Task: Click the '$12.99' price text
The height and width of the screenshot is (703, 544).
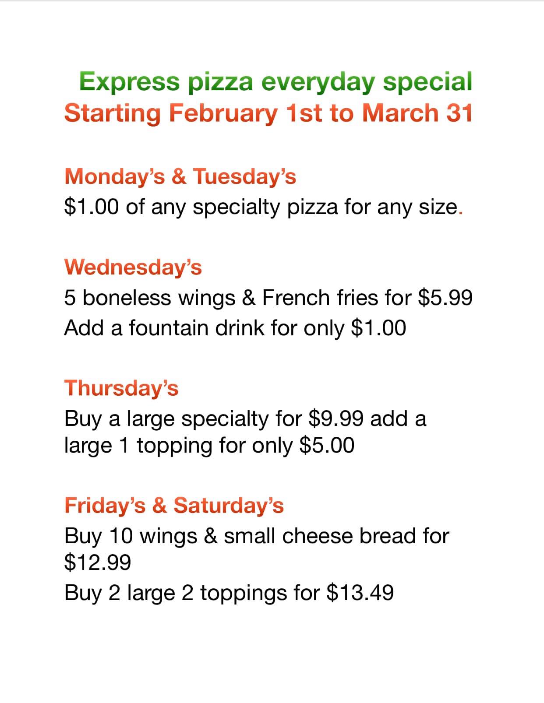Action: 98,562
